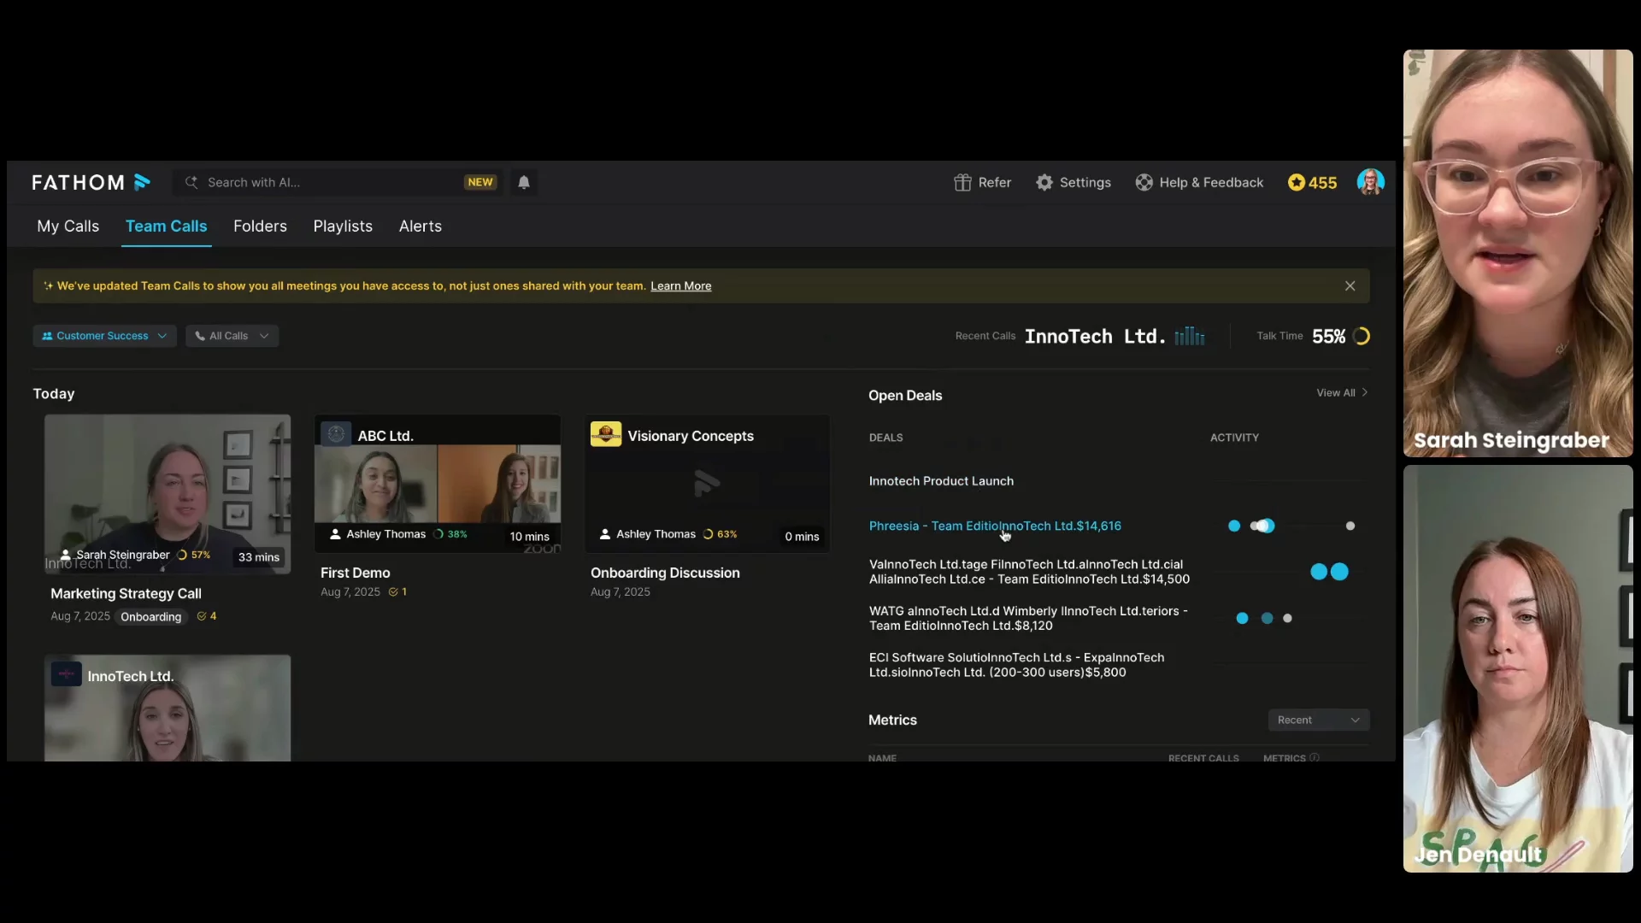1641x923 pixels.
Task: Click action items count 1 on First Demo
Action: coord(397,591)
